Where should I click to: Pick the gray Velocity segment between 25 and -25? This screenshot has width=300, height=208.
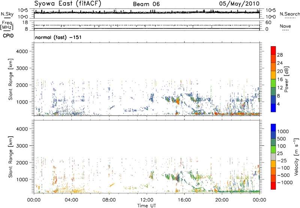point(273,157)
